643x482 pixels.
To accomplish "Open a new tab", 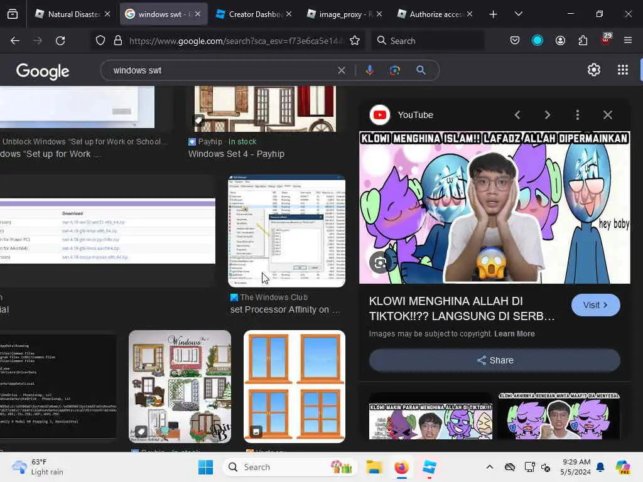I will [x=494, y=14].
